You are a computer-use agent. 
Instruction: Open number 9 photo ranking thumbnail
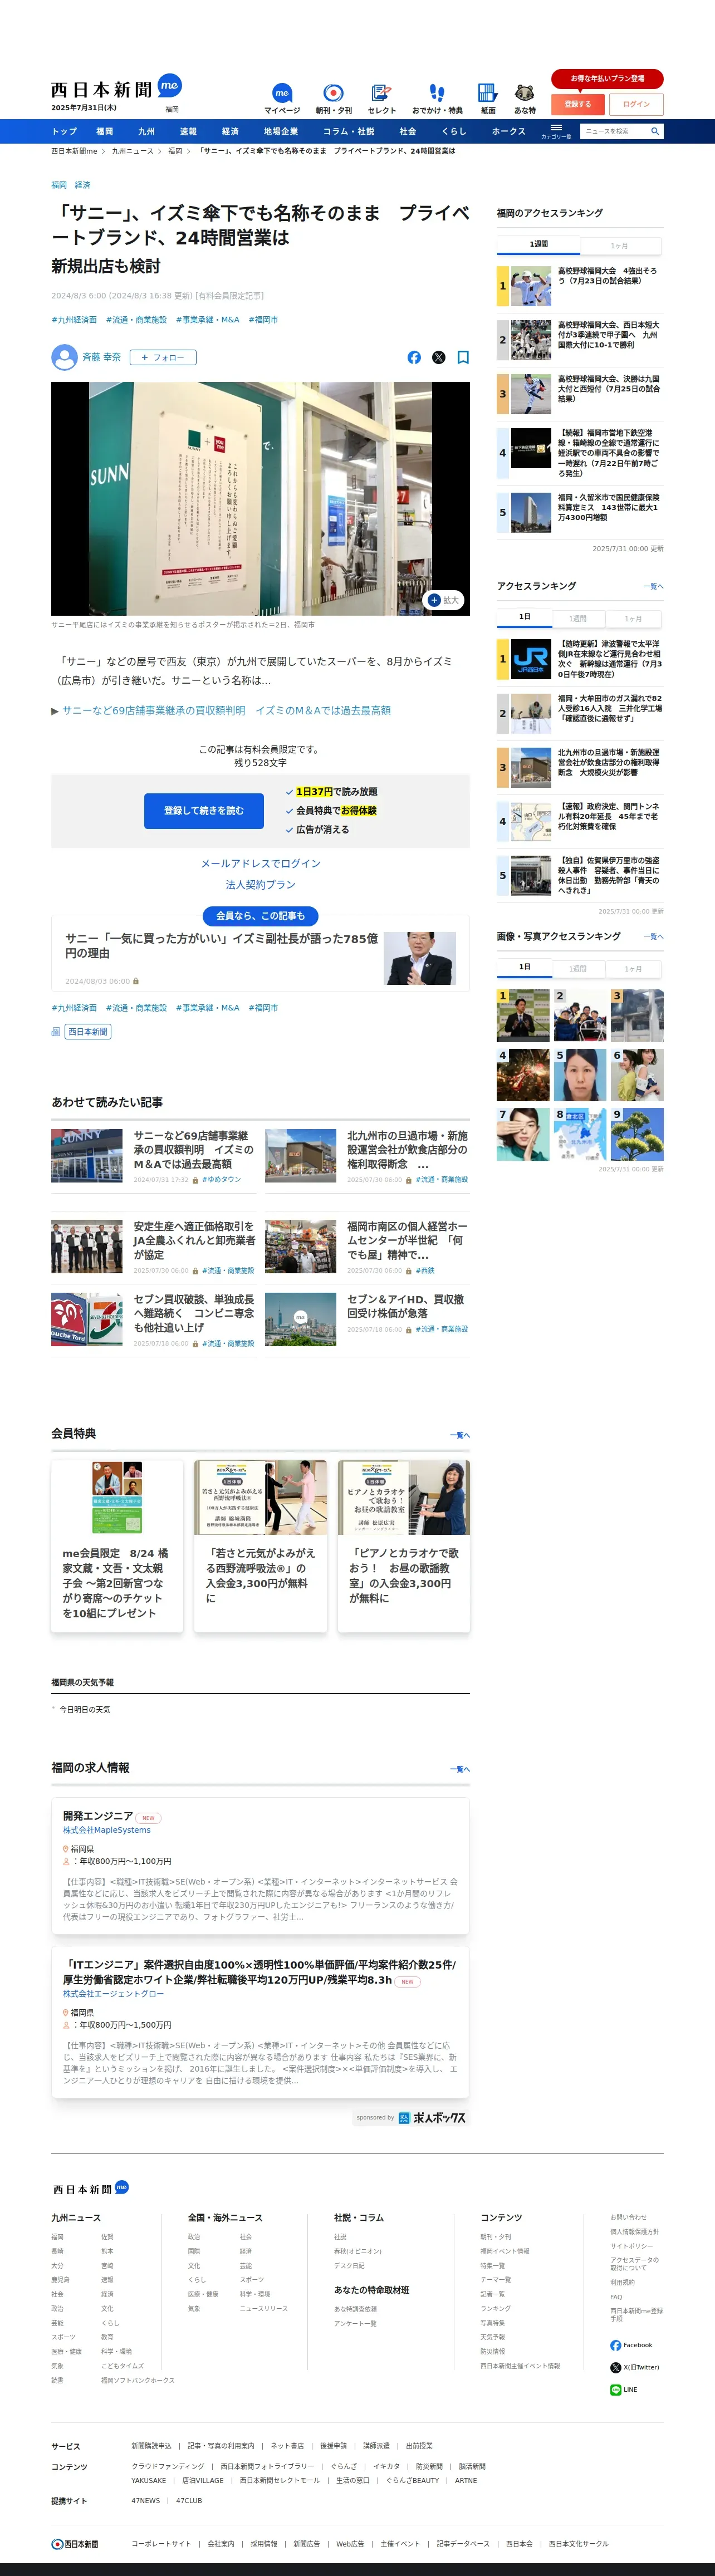(637, 1134)
